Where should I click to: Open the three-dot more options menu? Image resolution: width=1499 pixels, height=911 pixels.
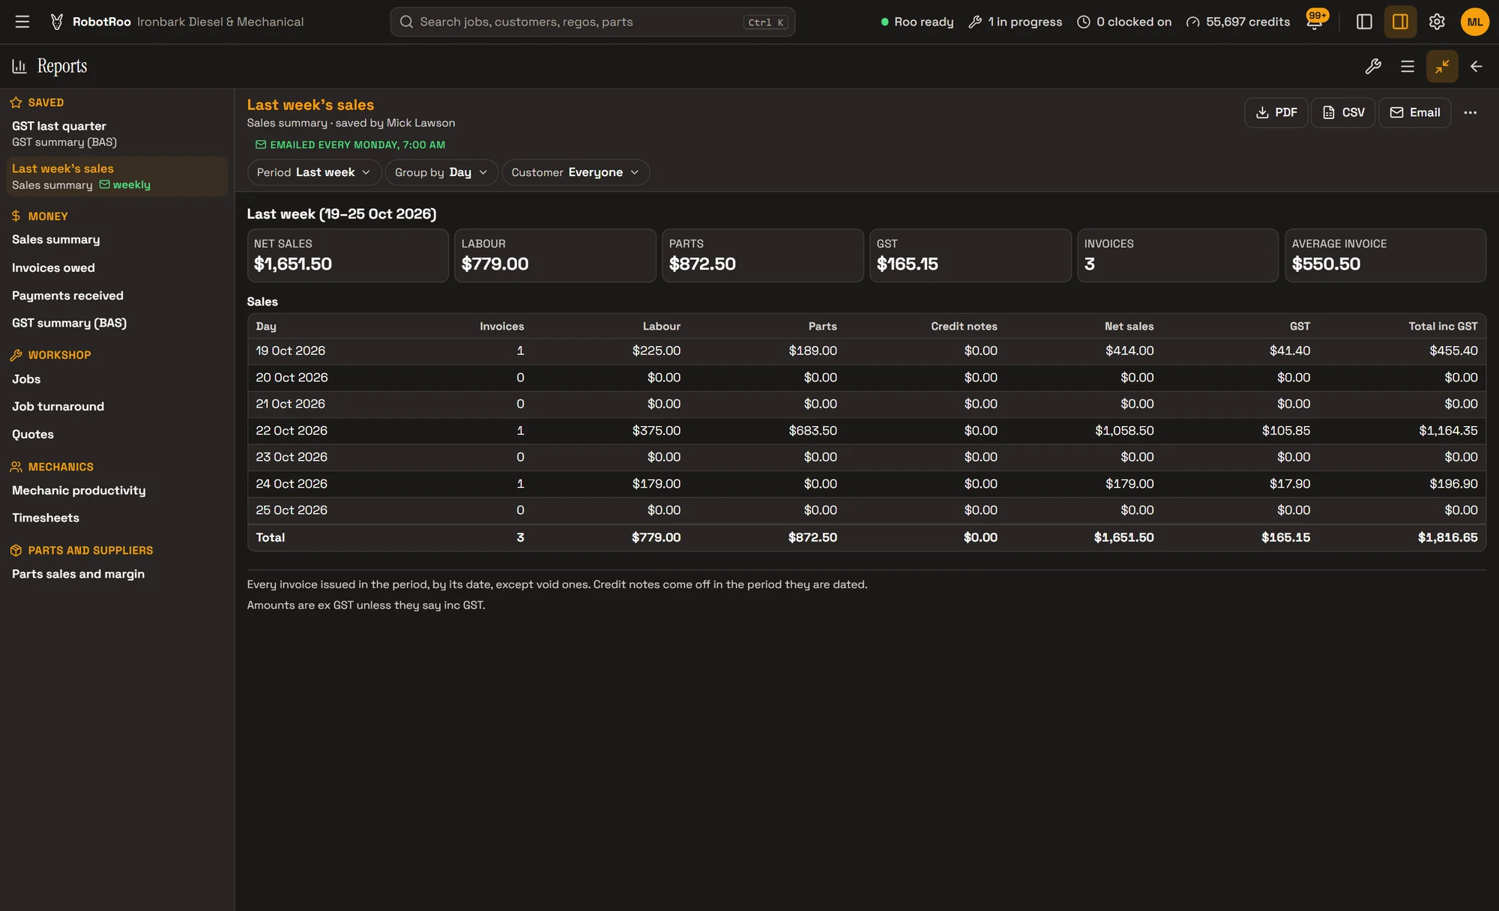point(1470,112)
